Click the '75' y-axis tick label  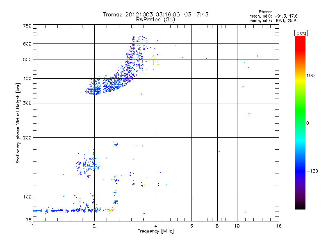click(x=29, y=220)
